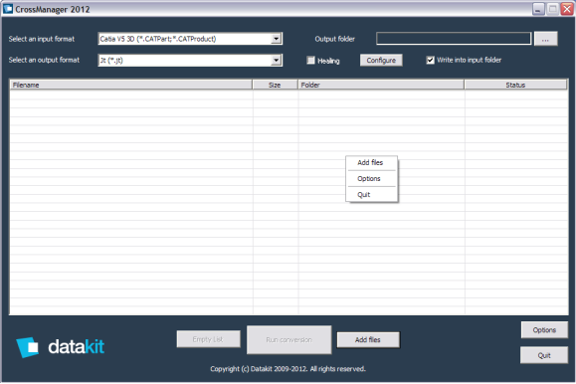
Task: Click the output folder browse (...) button
Action: click(545, 39)
